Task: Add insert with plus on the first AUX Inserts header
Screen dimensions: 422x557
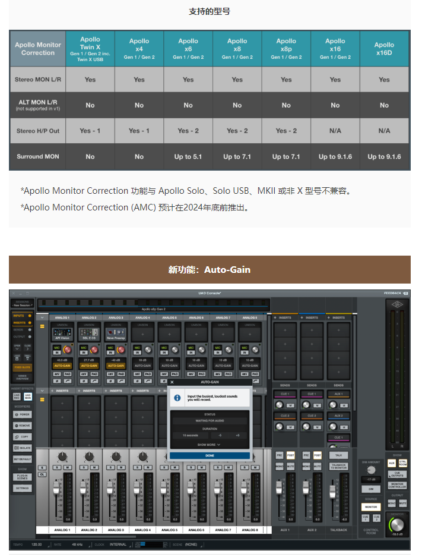Action: pos(275,317)
